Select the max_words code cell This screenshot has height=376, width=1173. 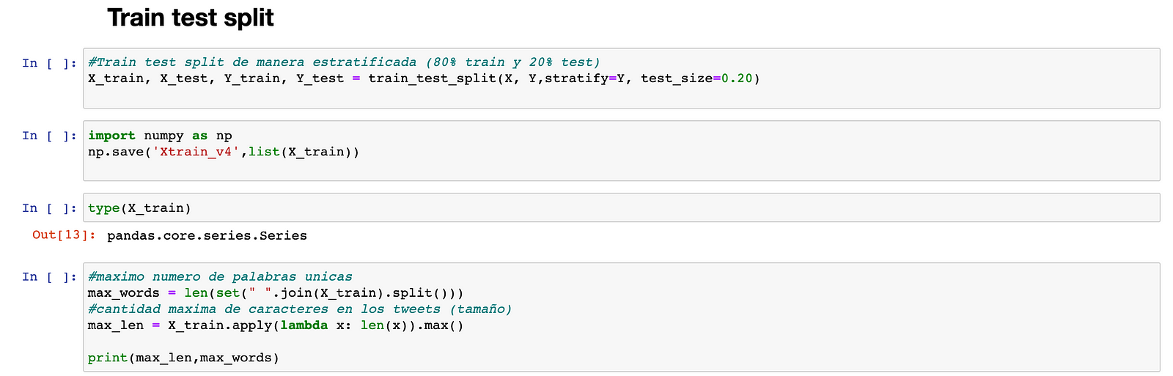tap(622, 317)
